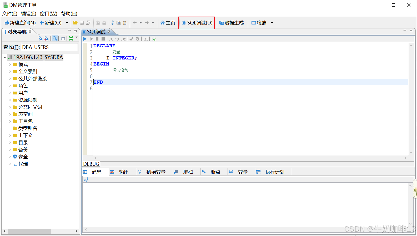Maximize the SQL调试 editor pane

pos(411,31)
